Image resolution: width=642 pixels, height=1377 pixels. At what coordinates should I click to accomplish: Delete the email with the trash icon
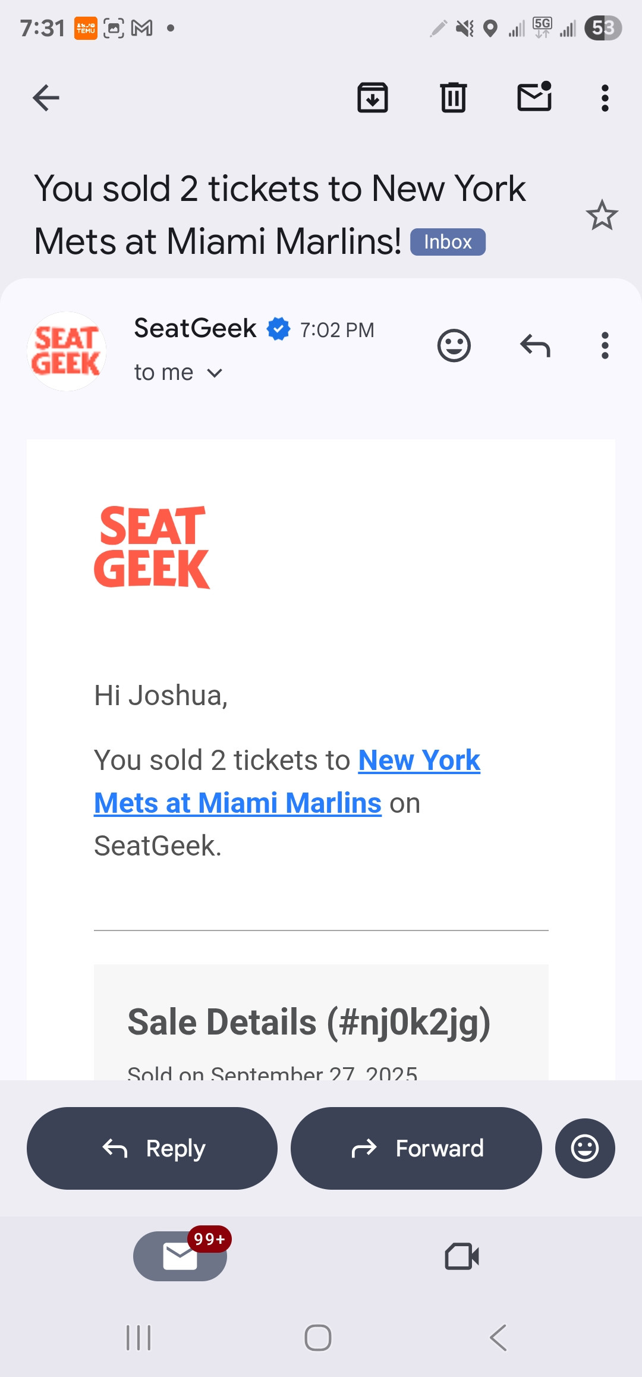[x=454, y=98]
